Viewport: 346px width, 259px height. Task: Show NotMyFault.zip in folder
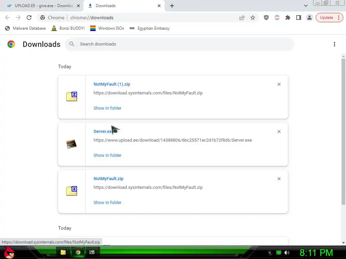click(x=107, y=202)
